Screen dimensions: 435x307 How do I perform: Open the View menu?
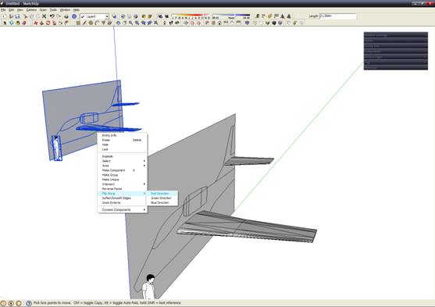[x=20, y=9]
